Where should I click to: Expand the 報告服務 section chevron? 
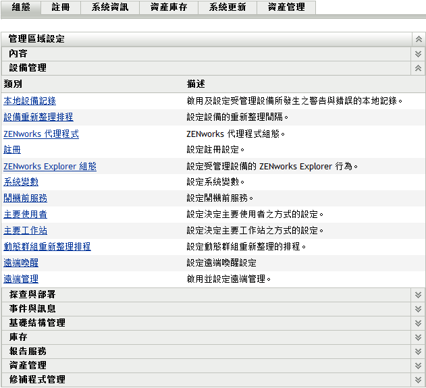(418, 352)
